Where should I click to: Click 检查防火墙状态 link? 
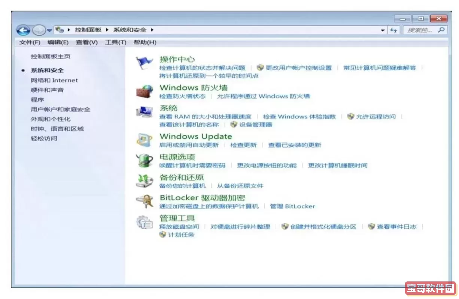(x=182, y=96)
